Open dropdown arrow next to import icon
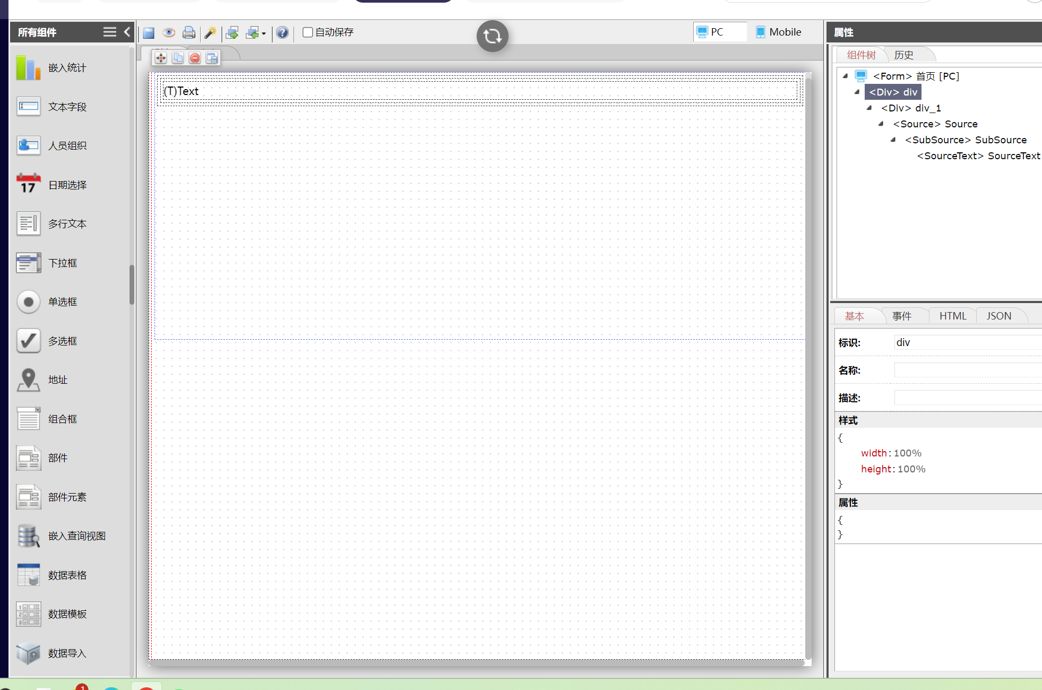 [264, 34]
